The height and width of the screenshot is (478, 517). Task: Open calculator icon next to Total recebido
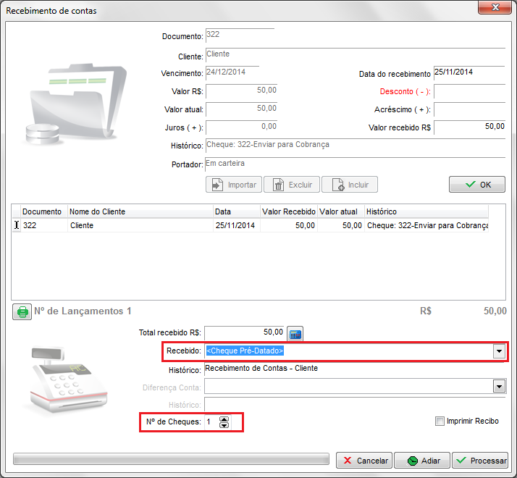295,334
